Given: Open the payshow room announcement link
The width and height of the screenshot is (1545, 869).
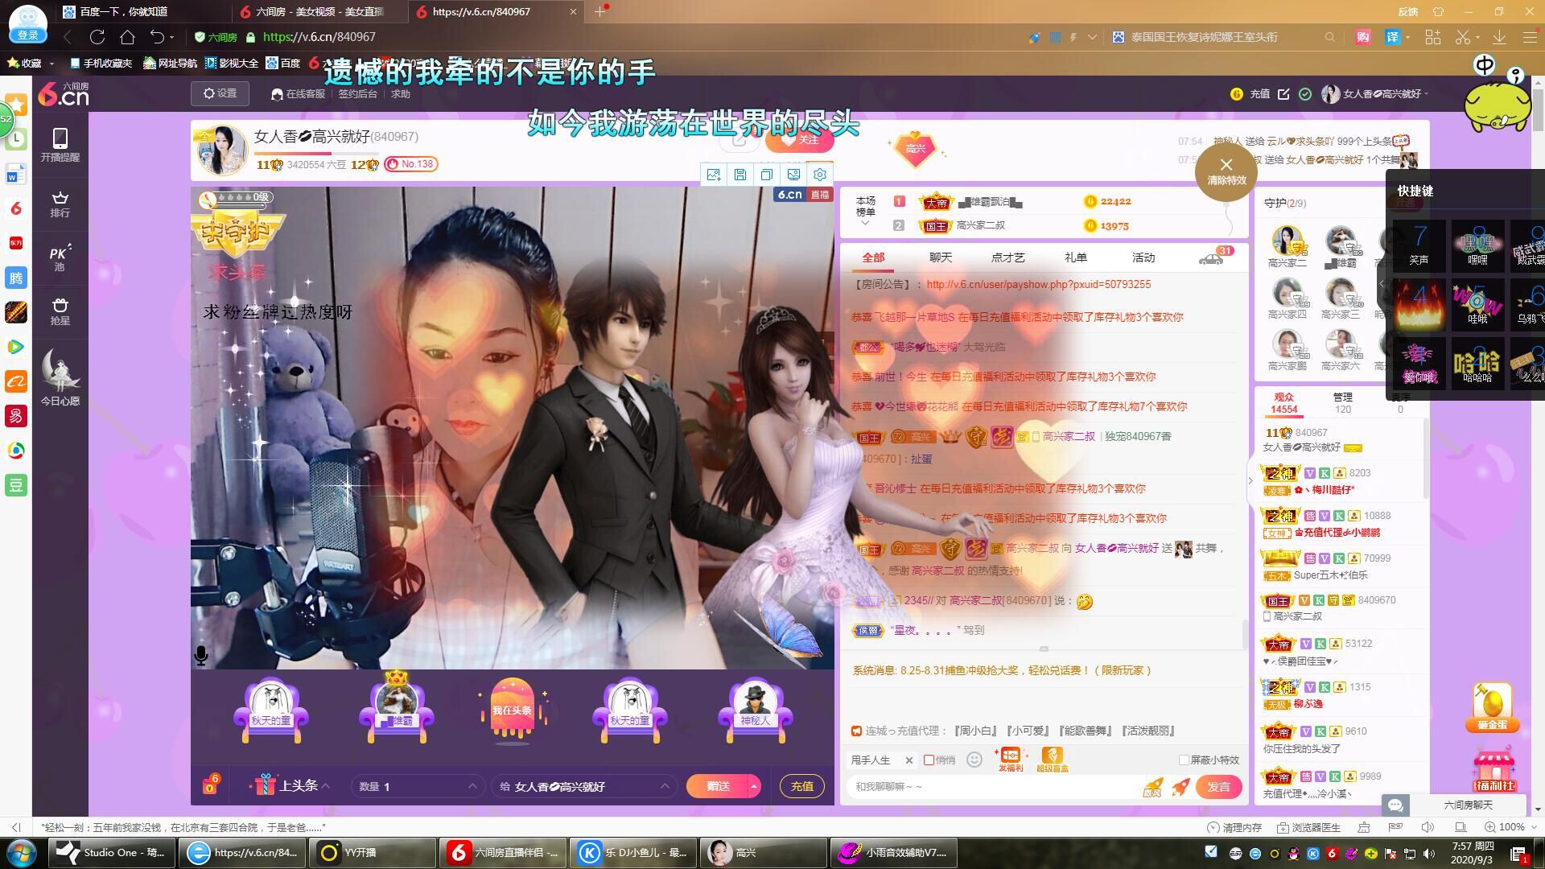Looking at the screenshot, I should click(1038, 284).
